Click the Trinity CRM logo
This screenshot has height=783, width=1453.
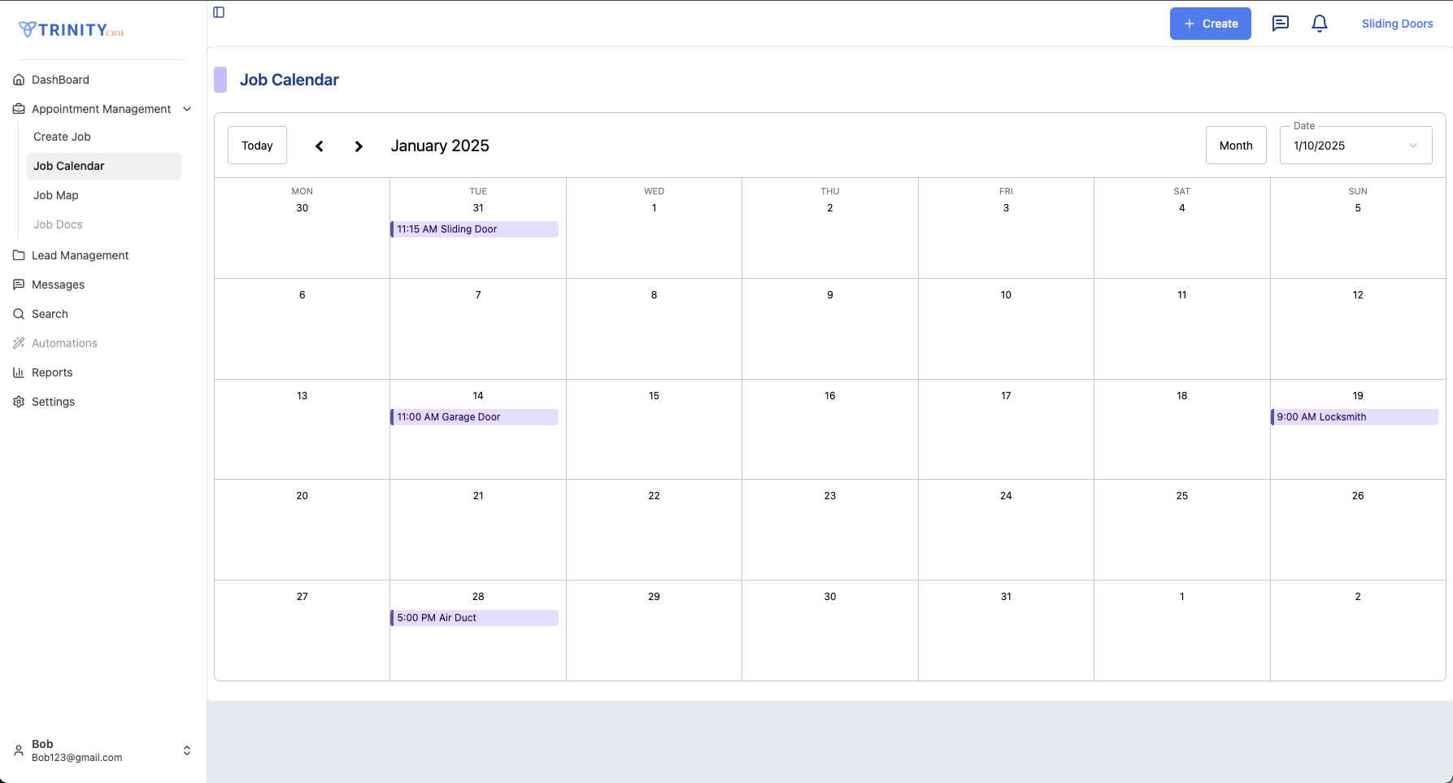(x=72, y=30)
